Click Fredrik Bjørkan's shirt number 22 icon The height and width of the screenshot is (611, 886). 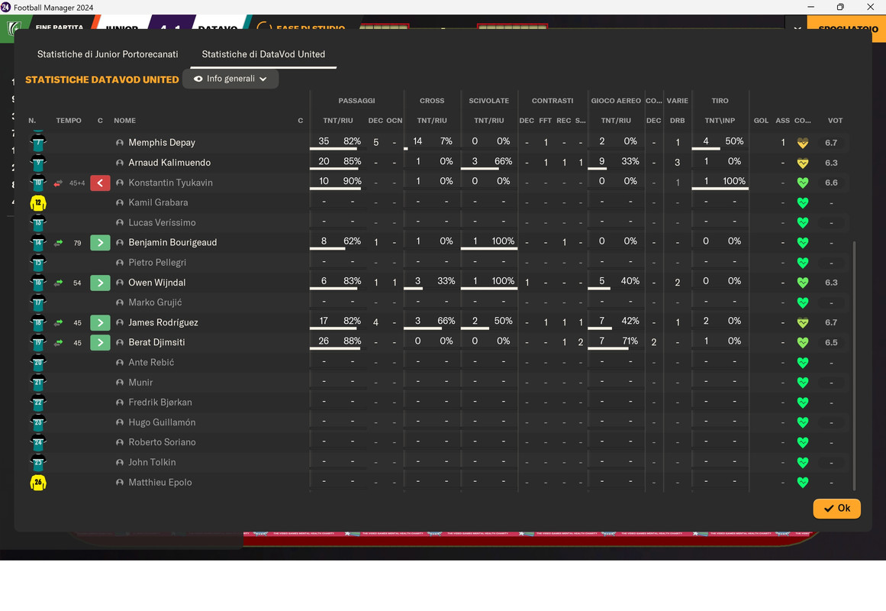38,402
